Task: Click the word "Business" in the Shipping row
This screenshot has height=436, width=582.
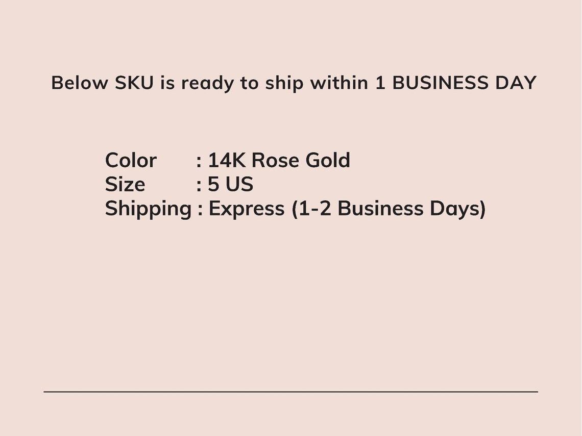Action: [380, 209]
